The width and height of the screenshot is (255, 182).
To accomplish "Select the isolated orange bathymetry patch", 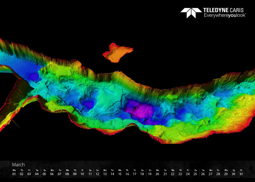I will coord(118,53).
